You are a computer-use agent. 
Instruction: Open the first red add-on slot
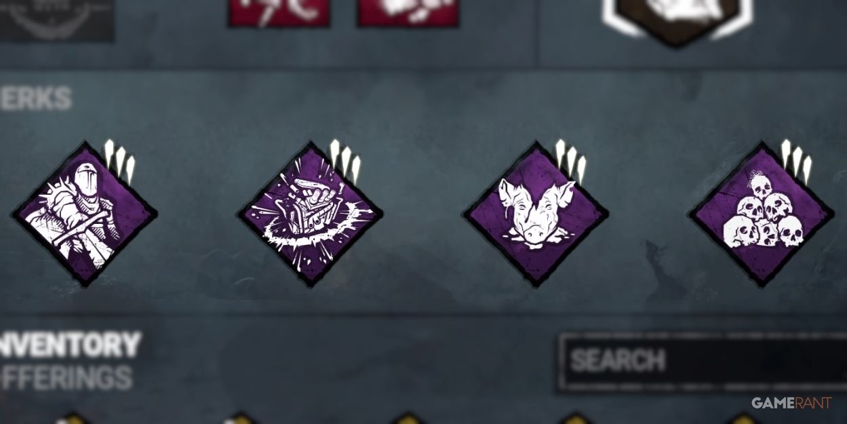point(279,13)
